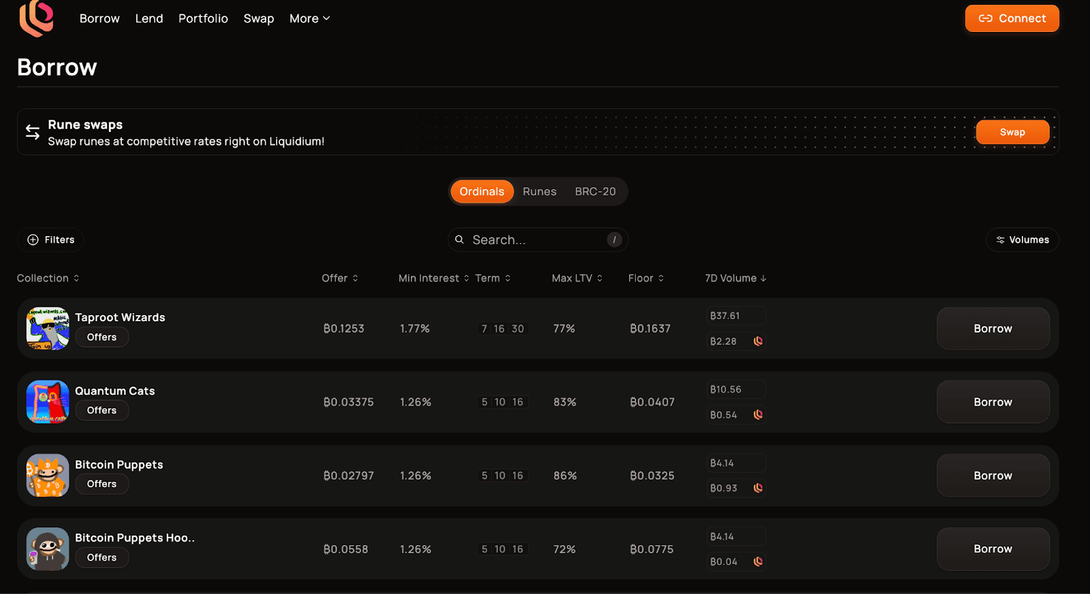Viewport: 1090px width, 594px height.
Task: Click the search magnifier icon
Action: (x=460, y=240)
